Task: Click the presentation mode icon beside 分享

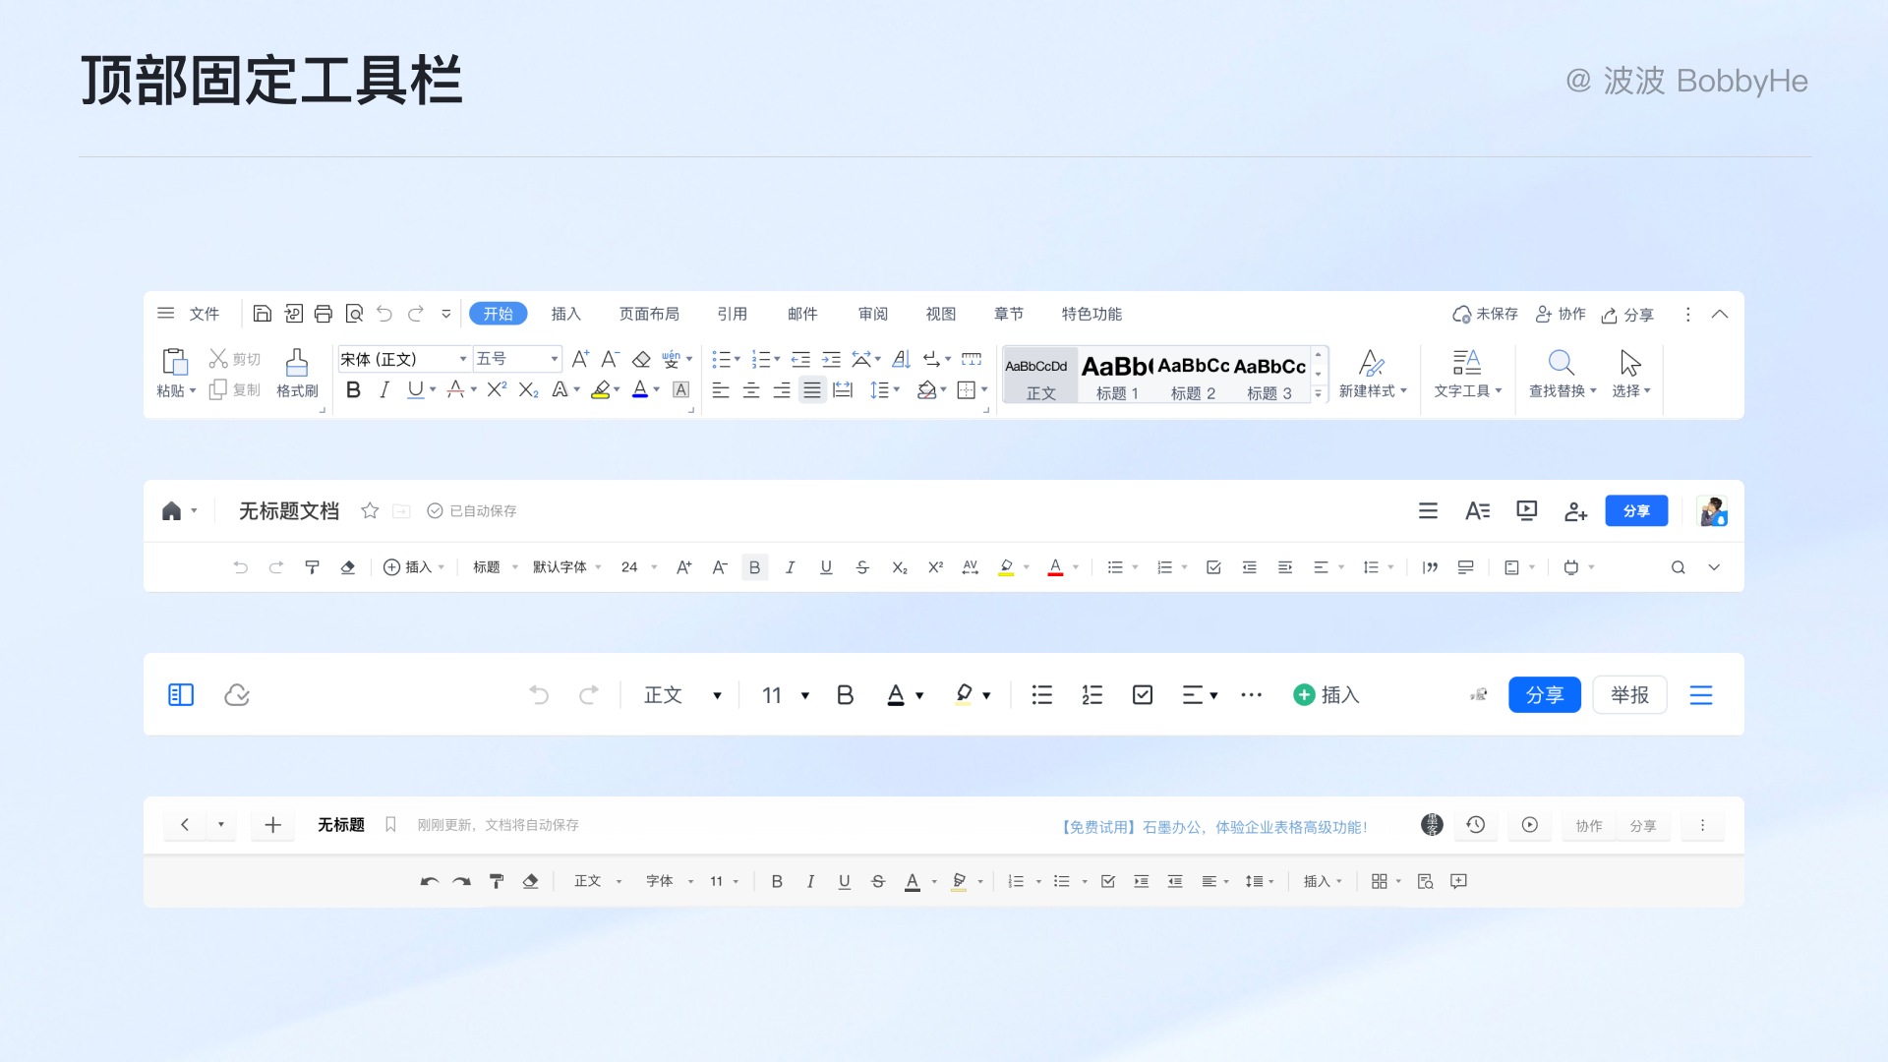Action: pos(1526,510)
